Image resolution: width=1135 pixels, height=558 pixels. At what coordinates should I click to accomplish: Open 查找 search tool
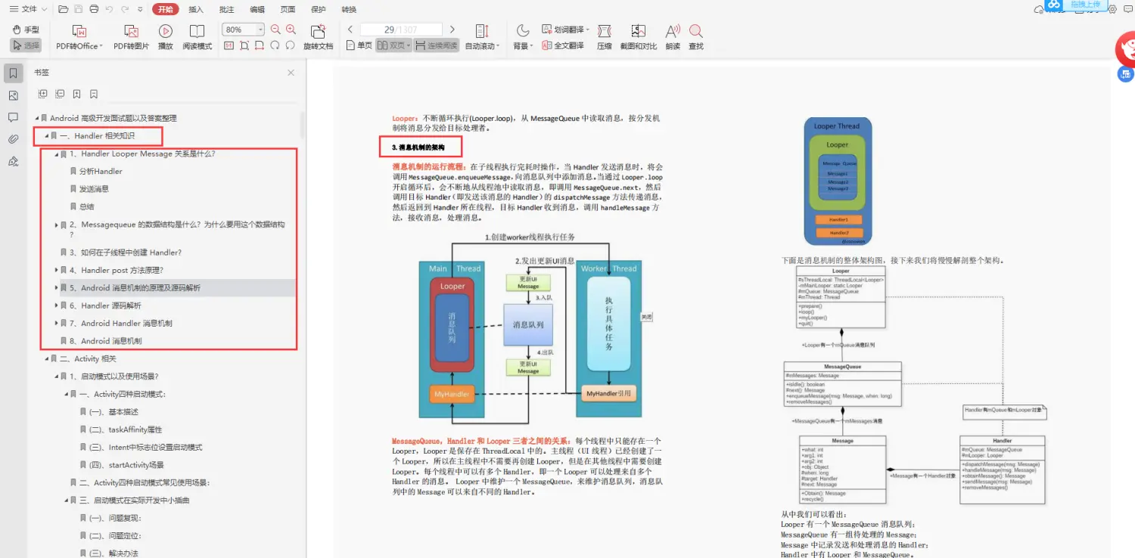point(696,37)
